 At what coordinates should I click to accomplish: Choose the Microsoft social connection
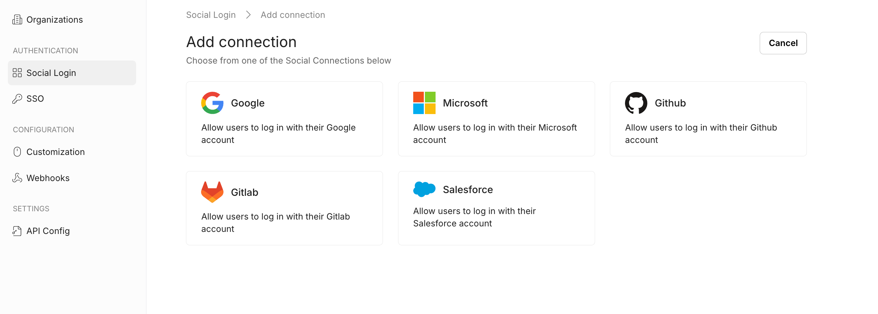496,119
